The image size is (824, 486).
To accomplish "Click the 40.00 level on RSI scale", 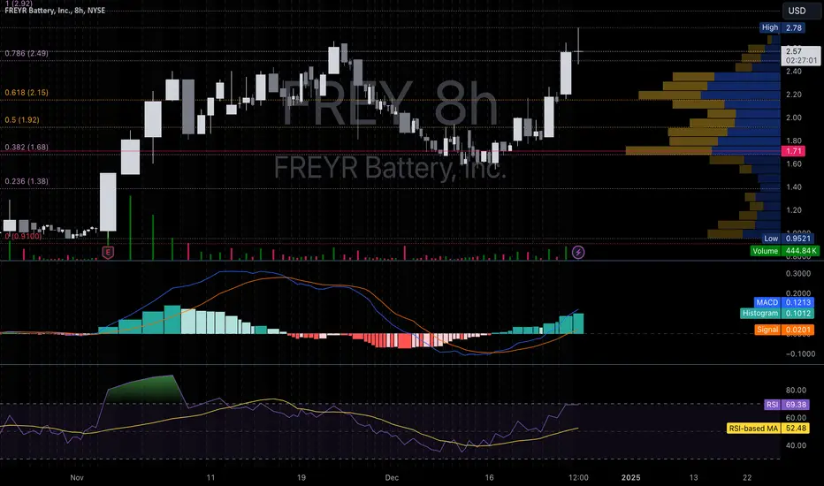I will coord(796,445).
